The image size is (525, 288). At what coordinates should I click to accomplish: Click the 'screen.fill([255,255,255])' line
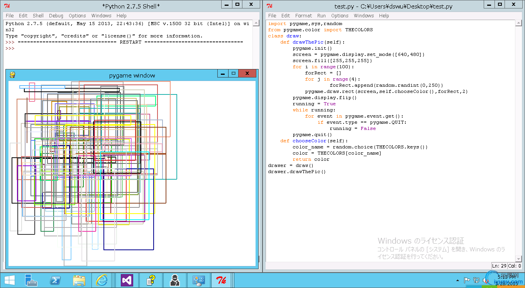(x=332, y=61)
